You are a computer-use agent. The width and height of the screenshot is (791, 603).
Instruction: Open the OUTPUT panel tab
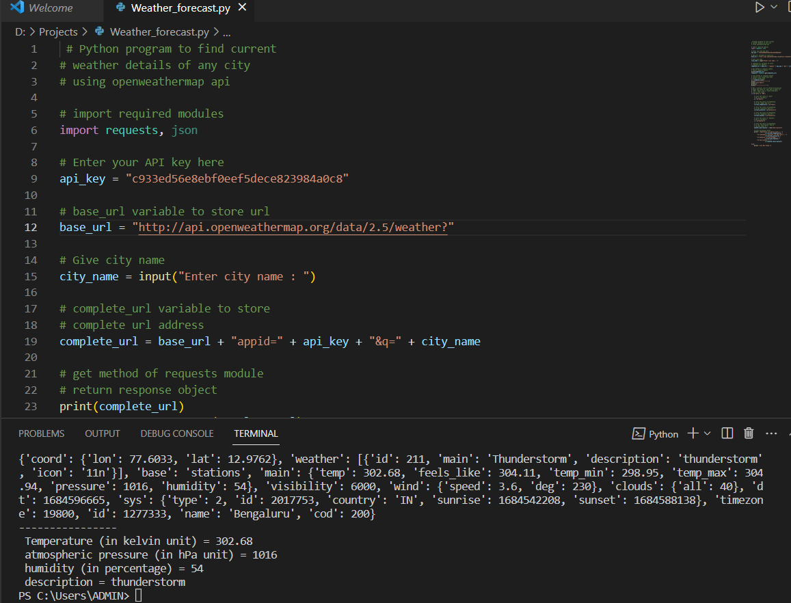click(x=103, y=433)
